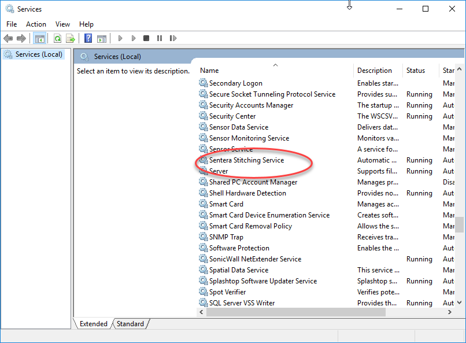Click the Forward arrow toolbar icon
The width and height of the screenshot is (466, 343).
[x=21, y=39]
